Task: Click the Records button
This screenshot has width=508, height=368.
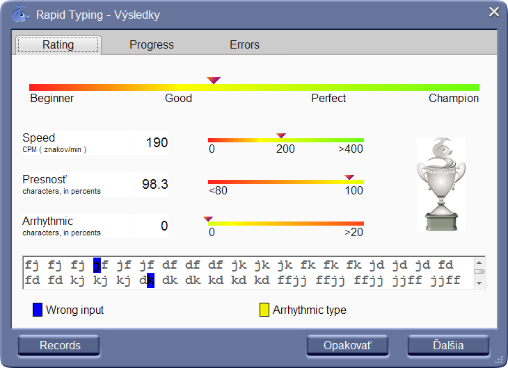Action: [x=59, y=345]
